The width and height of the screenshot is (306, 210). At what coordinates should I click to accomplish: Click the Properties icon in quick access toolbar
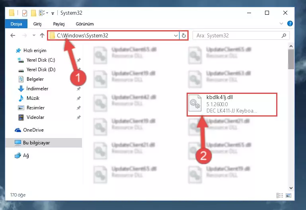pyautogui.click(x=25, y=13)
